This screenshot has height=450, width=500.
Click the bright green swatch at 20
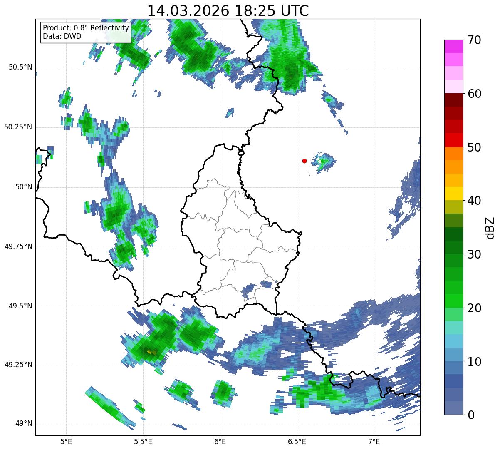pyautogui.click(x=453, y=301)
